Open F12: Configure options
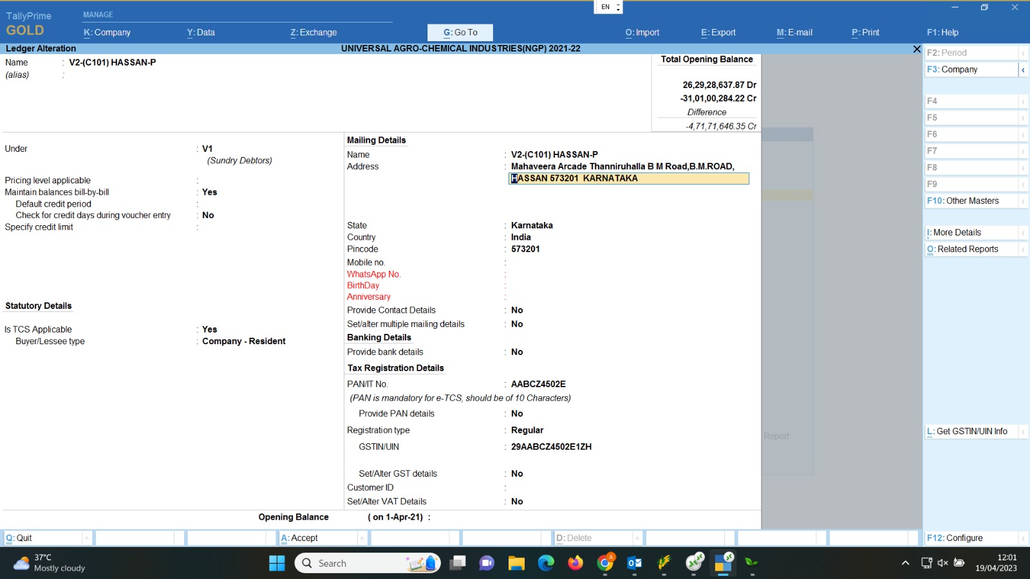1030x579 pixels. pos(955,538)
